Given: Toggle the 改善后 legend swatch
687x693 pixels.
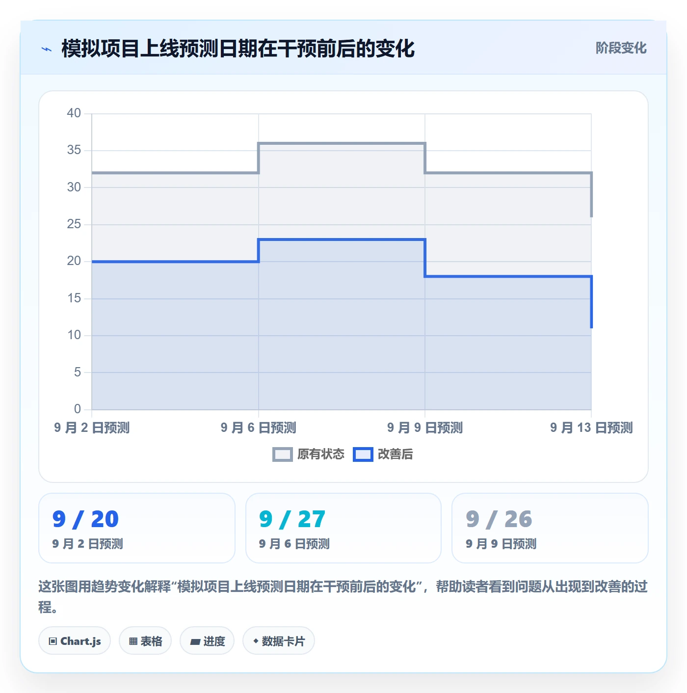Looking at the screenshot, I should 363,454.
